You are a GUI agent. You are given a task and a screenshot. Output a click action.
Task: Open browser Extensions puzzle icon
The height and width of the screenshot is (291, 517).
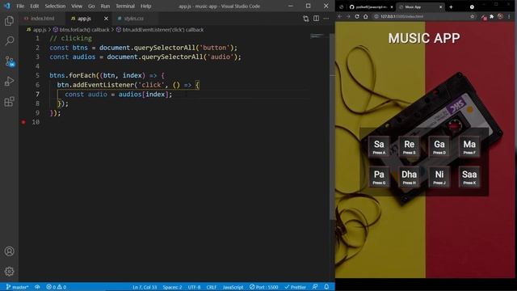tap(492, 16)
